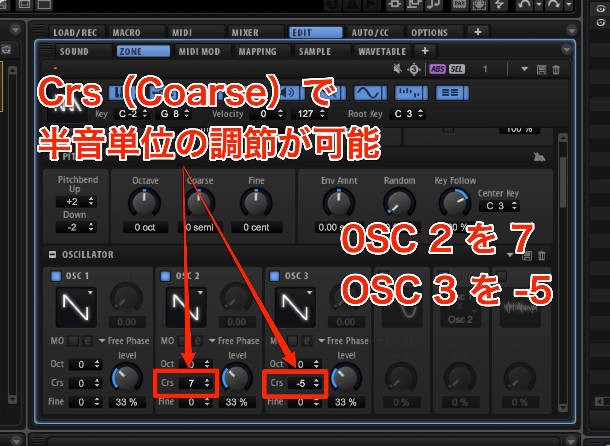The width and height of the screenshot is (610, 446).
Task: Click the Oscillator section trash icon
Action: click(541, 255)
